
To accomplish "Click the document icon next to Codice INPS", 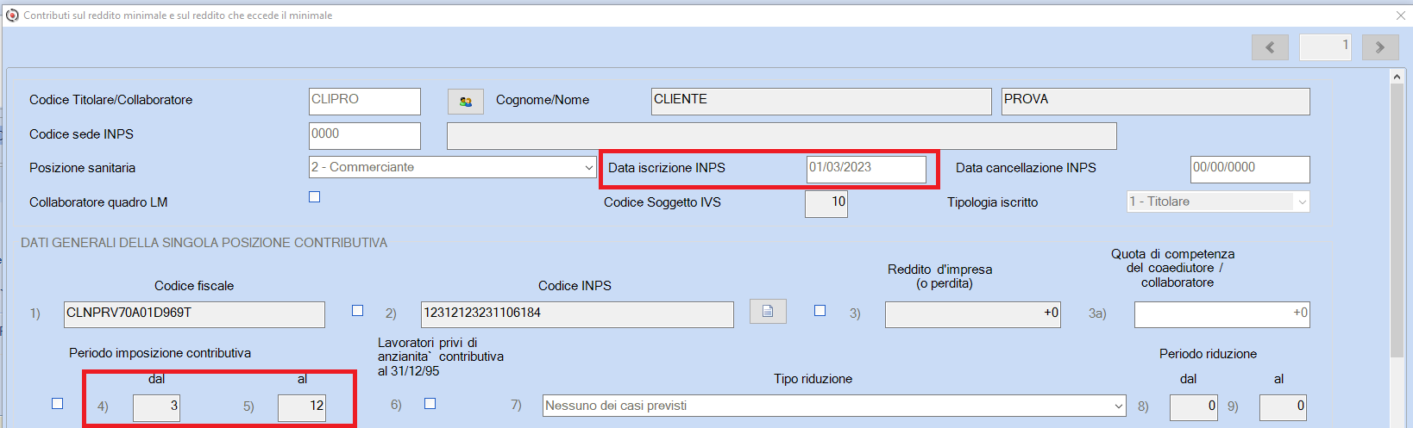I will tap(768, 312).
